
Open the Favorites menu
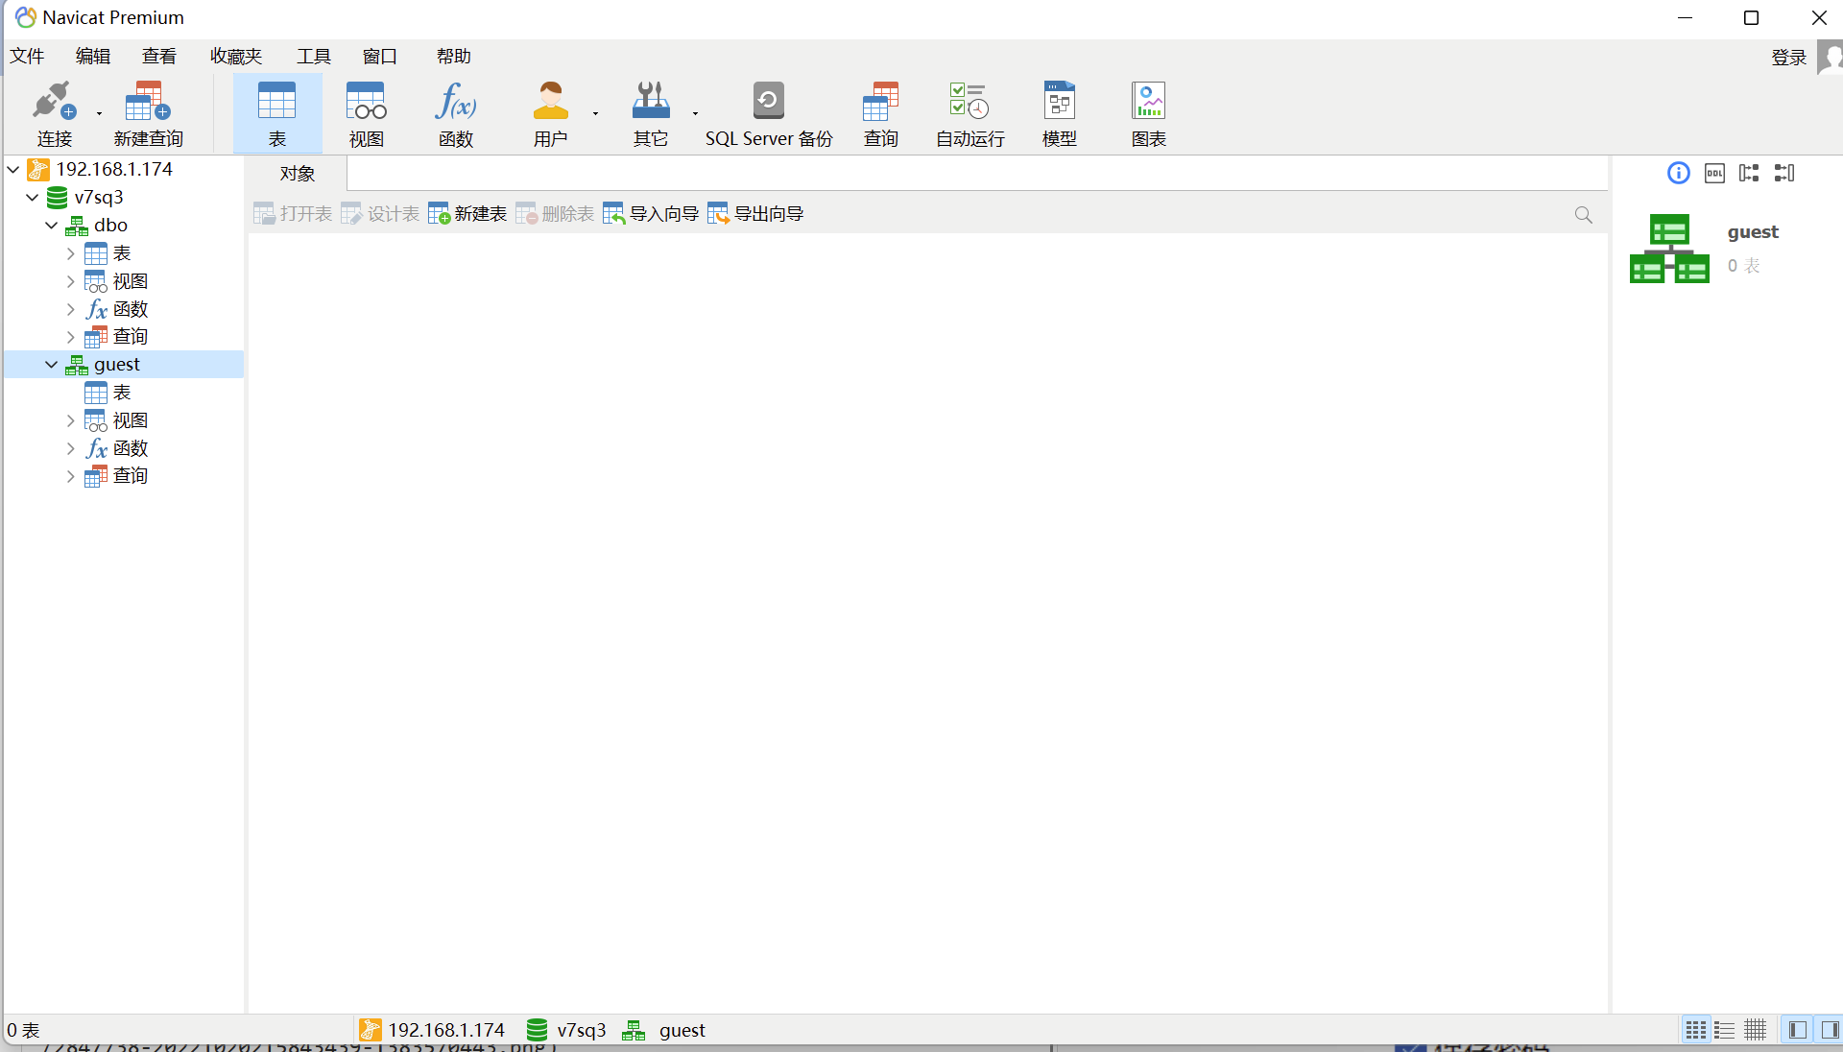[236, 57]
